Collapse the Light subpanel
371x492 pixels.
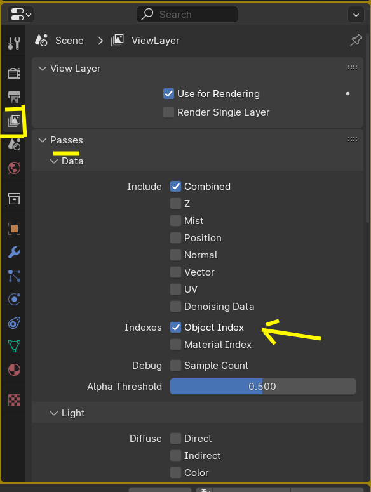pyautogui.click(x=54, y=413)
